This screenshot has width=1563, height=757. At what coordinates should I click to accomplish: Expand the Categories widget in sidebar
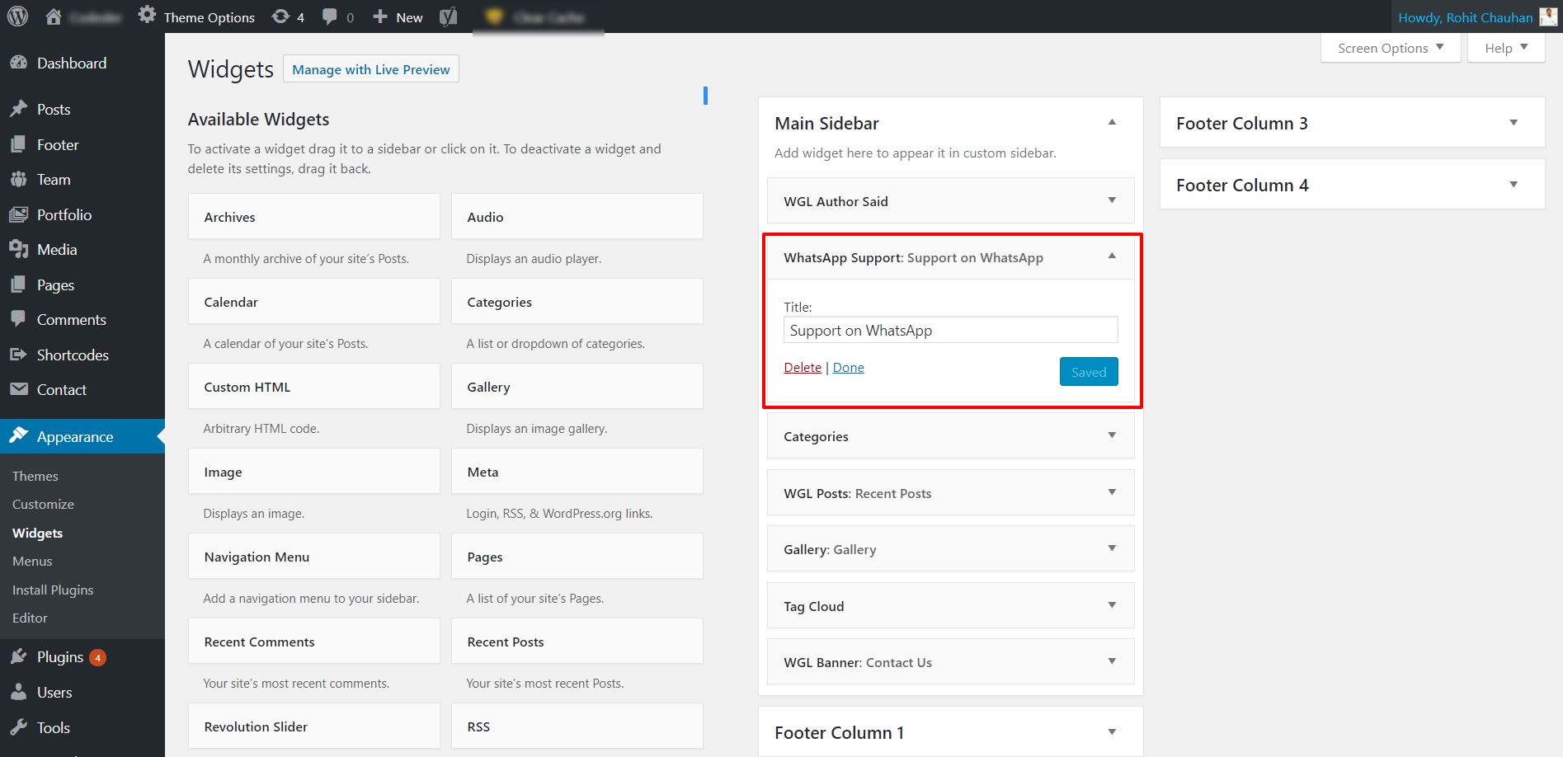pos(1112,435)
